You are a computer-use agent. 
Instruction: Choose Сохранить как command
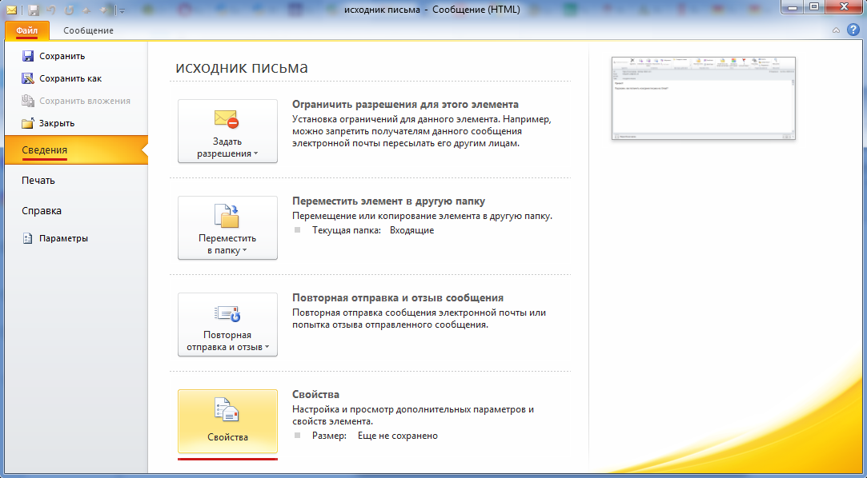point(67,78)
